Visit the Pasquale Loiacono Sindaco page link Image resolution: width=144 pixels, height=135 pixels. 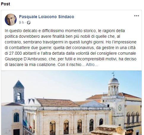coord(47,17)
